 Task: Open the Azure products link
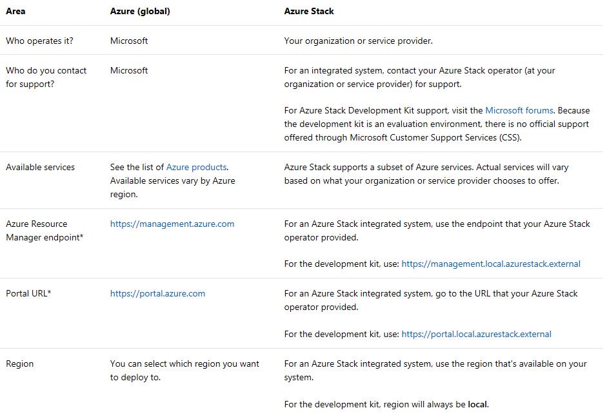[x=196, y=167]
